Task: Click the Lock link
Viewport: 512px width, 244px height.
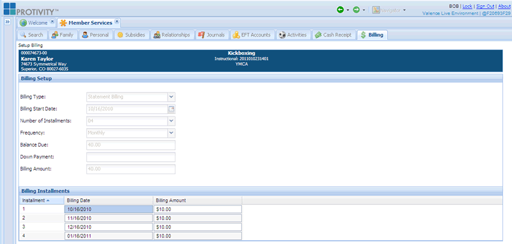Action: coord(467,6)
